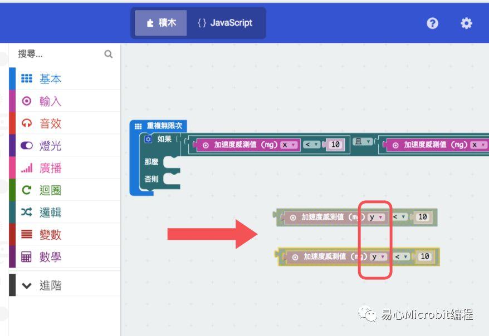Click the 搜尋 search input field
The image size is (489, 336).
pos(58,54)
